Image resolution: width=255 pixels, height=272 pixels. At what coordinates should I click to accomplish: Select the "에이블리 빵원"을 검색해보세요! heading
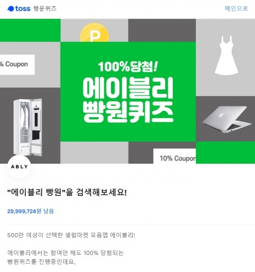(x=67, y=193)
